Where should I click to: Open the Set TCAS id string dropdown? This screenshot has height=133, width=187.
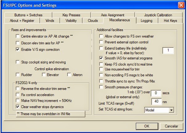tap(171, 110)
